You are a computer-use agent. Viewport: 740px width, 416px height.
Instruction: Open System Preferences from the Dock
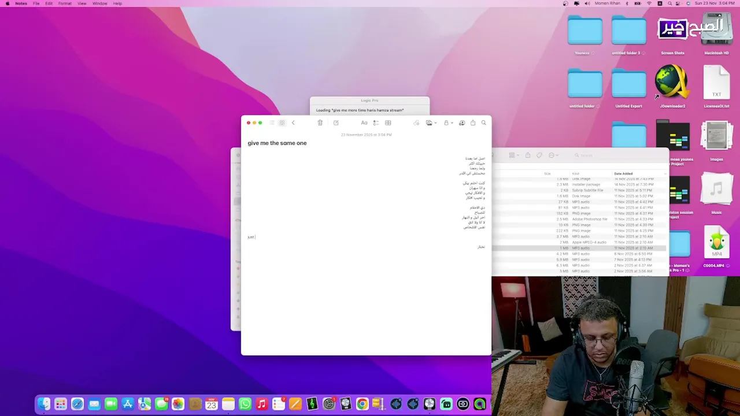329,404
